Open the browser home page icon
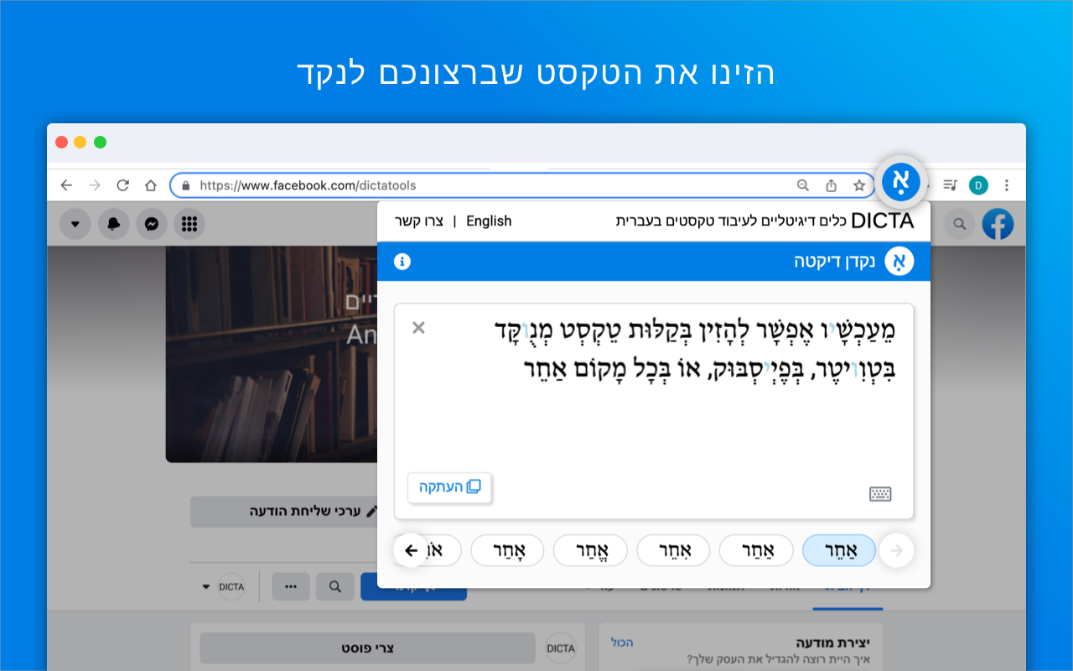1073x671 pixels. (151, 185)
